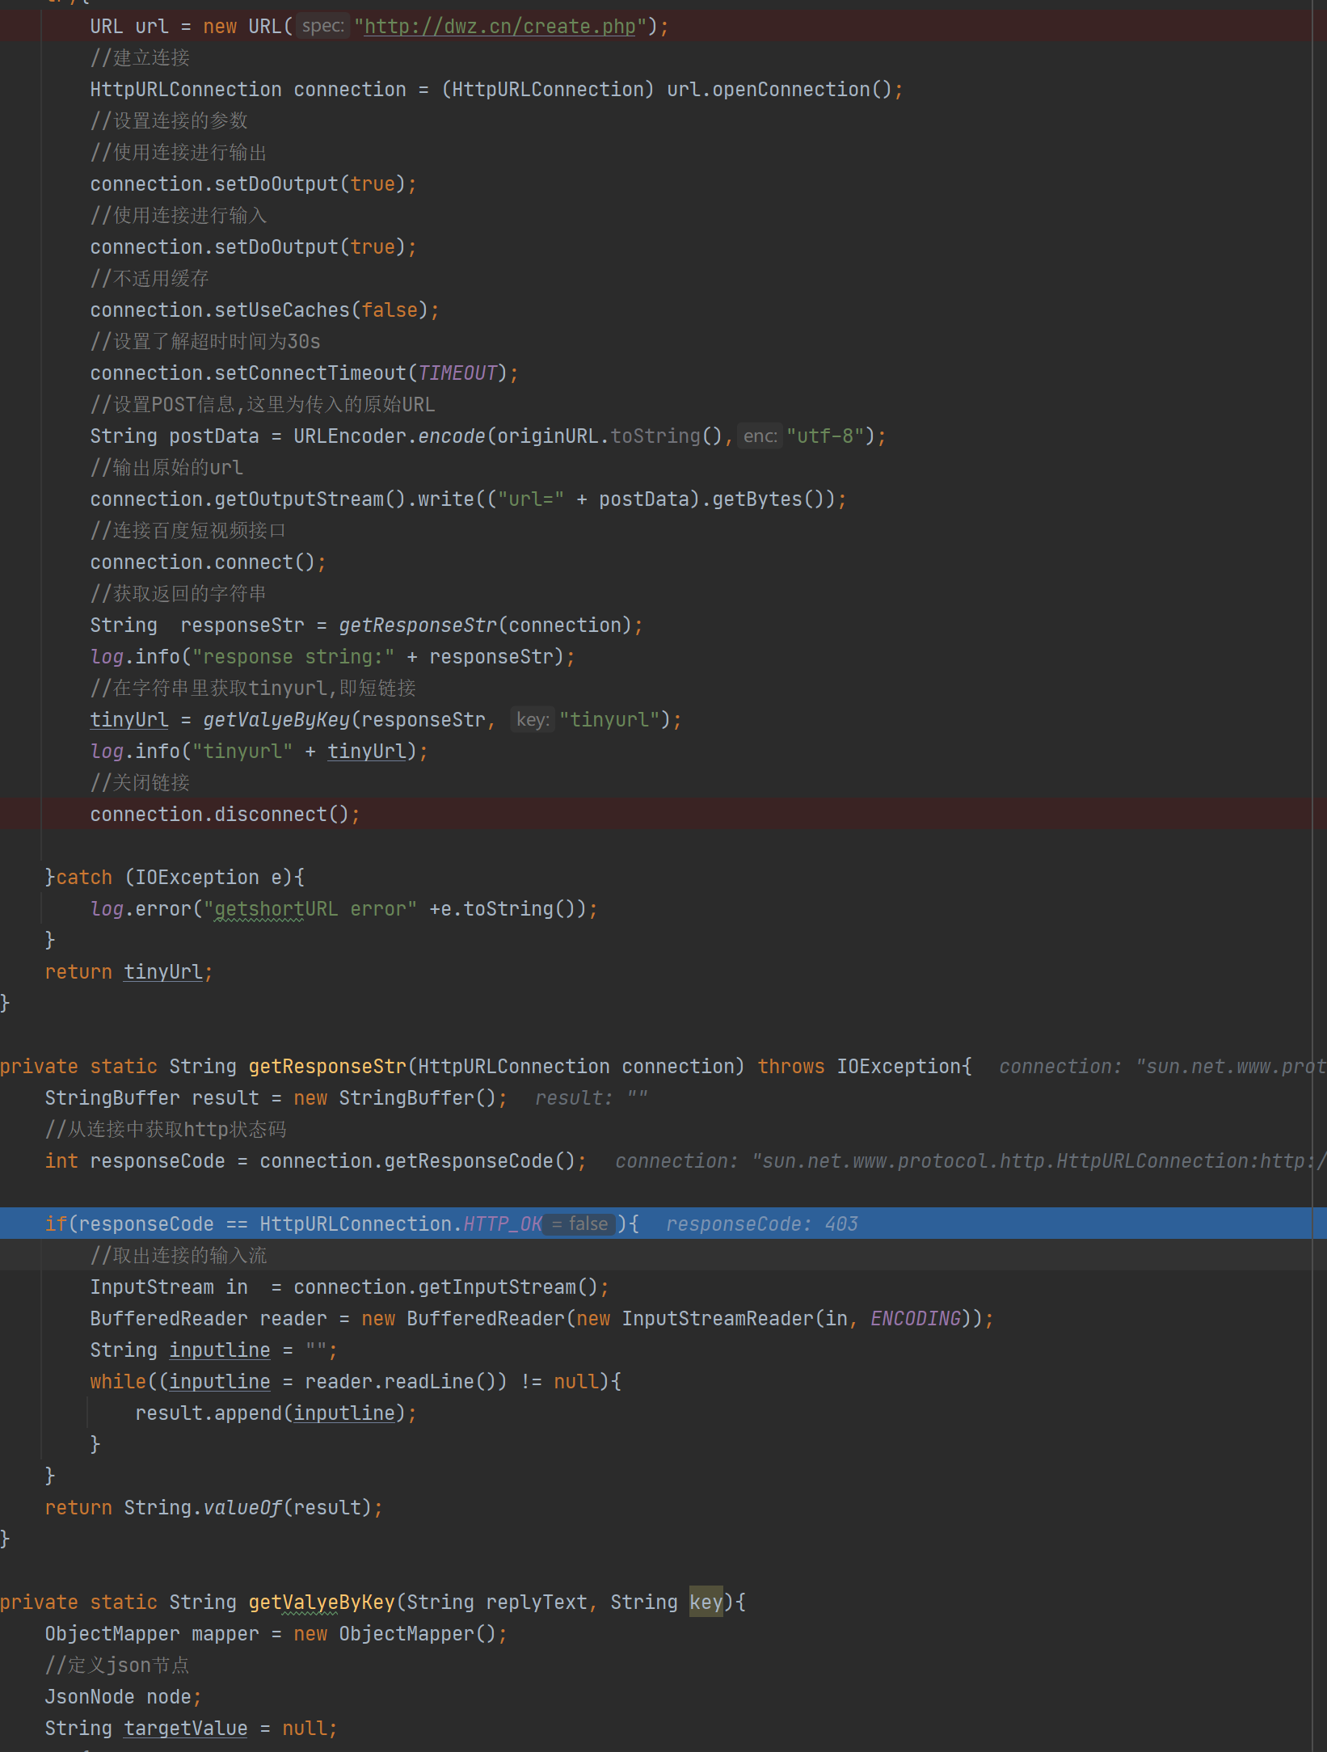Click the targetValue variable
This screenshot has width=1327, height=1752.
[186, 1729]
